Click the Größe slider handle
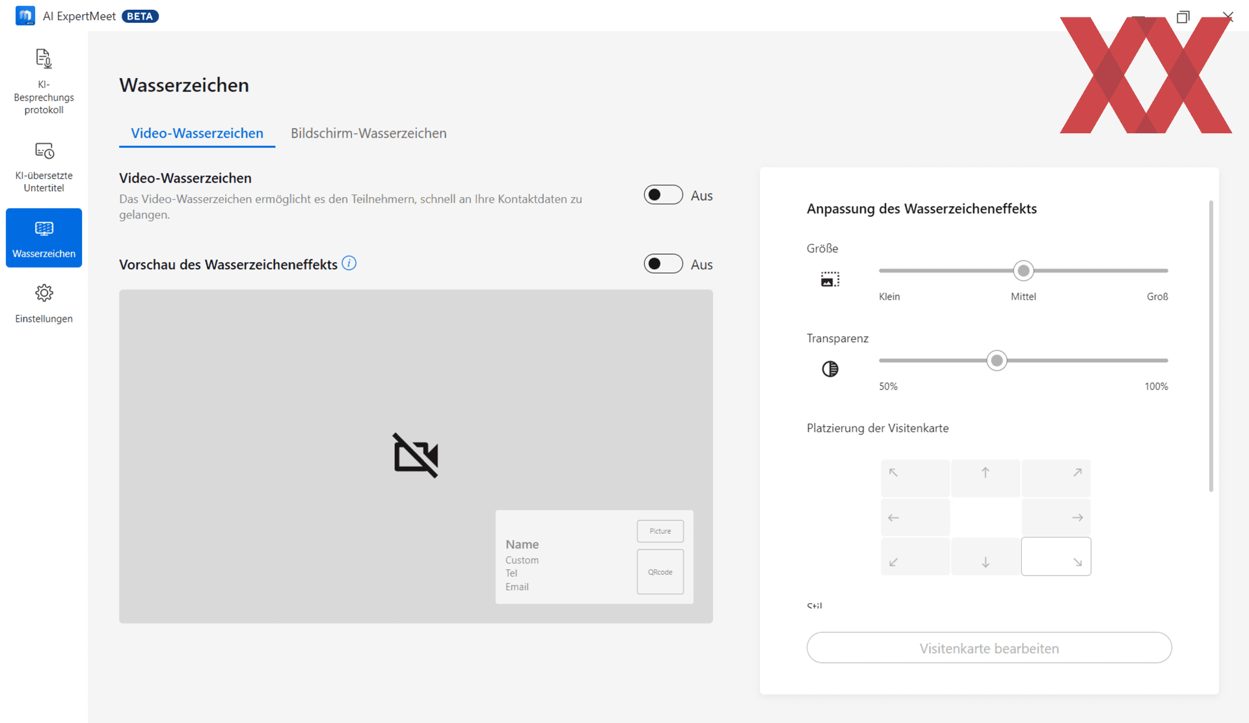This screenshot has width=1249, height=723. pos(1023,270)
